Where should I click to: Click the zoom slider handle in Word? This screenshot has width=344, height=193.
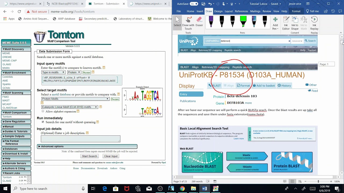click(x=318, y=181)
